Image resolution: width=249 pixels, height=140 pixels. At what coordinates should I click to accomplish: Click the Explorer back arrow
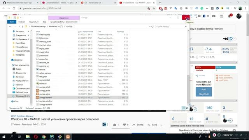[11, 26]
